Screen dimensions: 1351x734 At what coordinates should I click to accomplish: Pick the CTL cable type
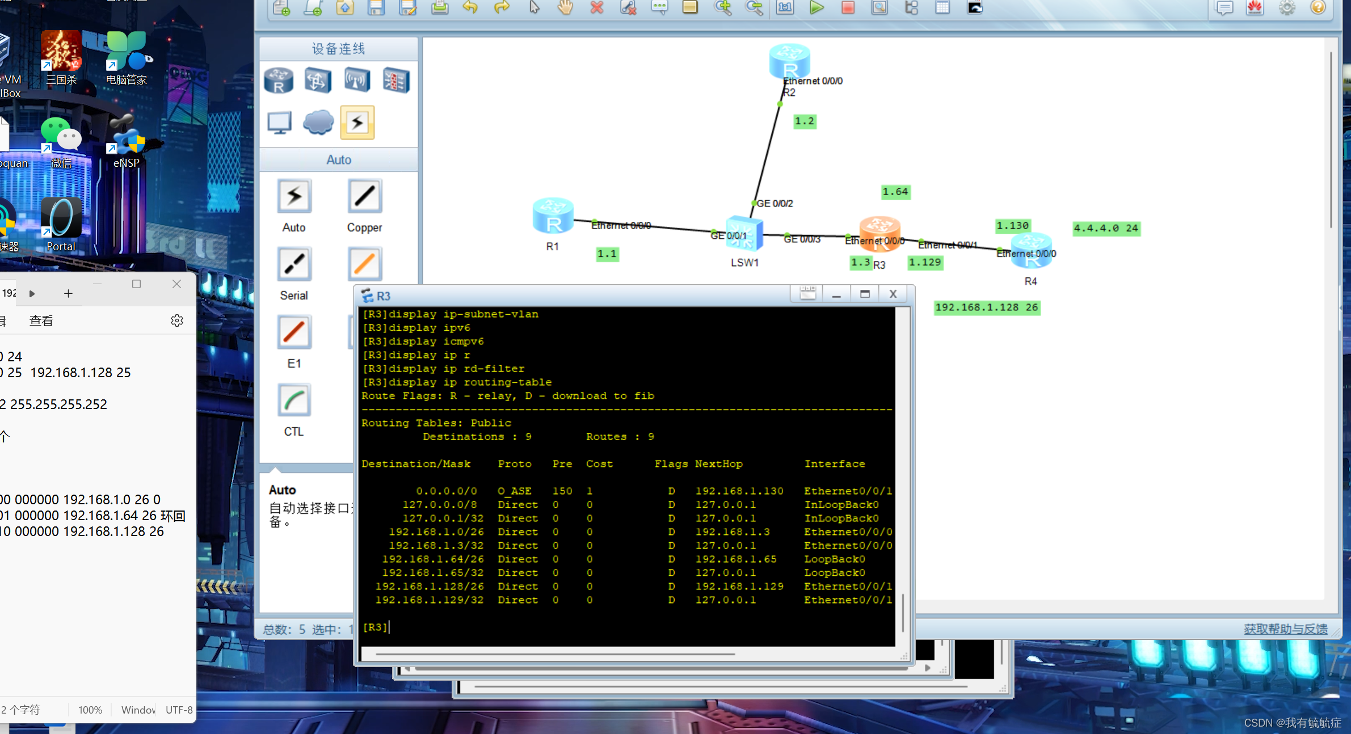point(294,400)
